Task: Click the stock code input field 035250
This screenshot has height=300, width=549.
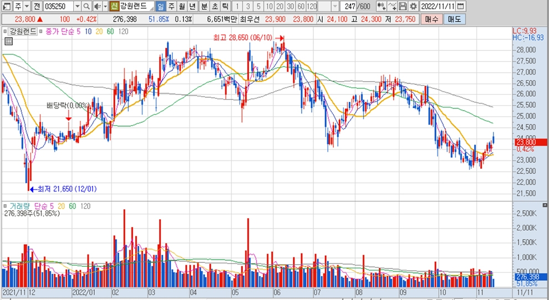Action: pyautogui.click(x=57, y=6)
